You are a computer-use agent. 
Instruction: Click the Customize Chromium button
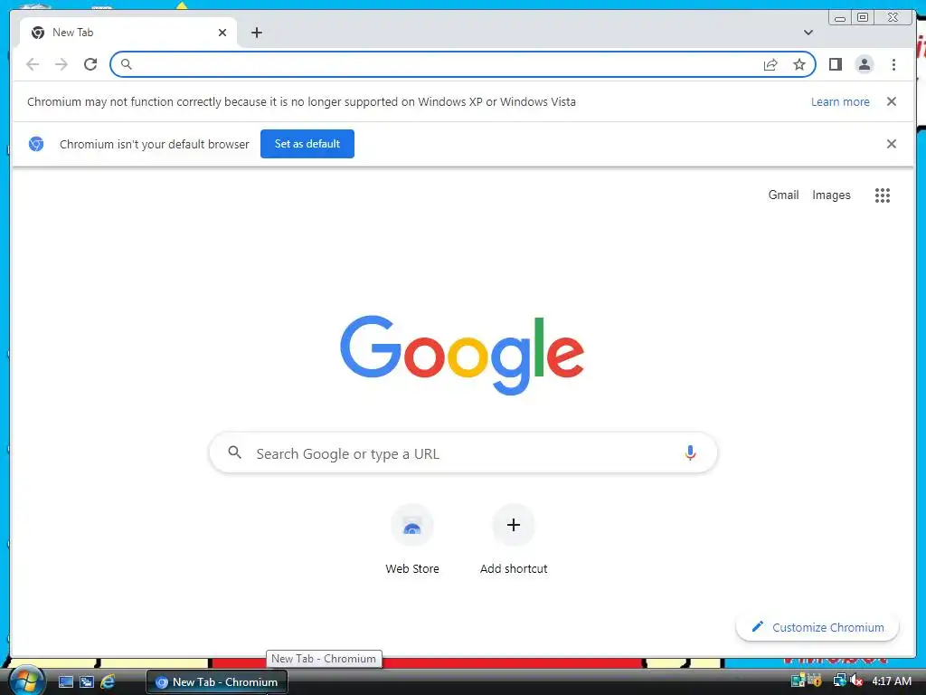(817, 627)
